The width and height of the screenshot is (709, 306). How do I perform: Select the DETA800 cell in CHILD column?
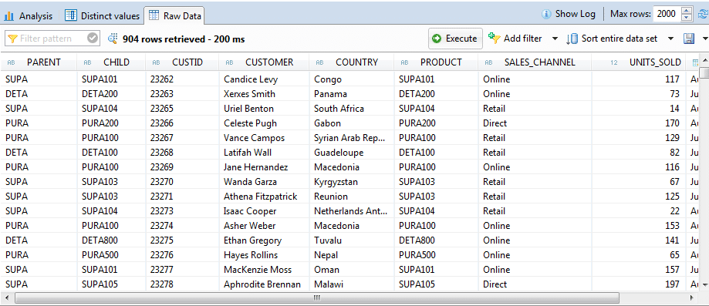111,240
